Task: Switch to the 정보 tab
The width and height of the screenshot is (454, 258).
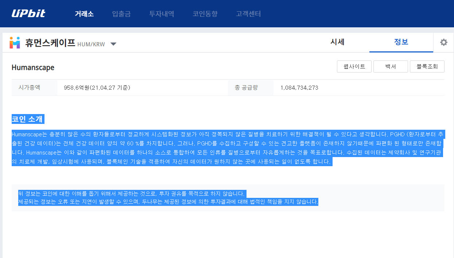Action: point(401,42)
